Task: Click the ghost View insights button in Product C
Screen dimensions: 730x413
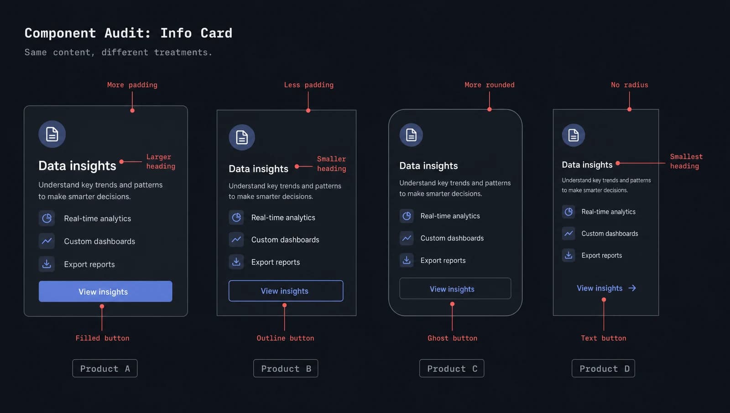Action: click(455, 288)
